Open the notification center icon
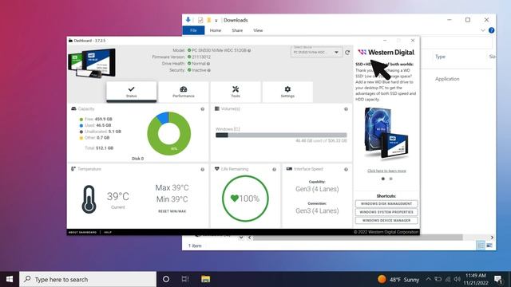Image resolution: width=511 pixels, height=287 pixels. pos(498,279)
